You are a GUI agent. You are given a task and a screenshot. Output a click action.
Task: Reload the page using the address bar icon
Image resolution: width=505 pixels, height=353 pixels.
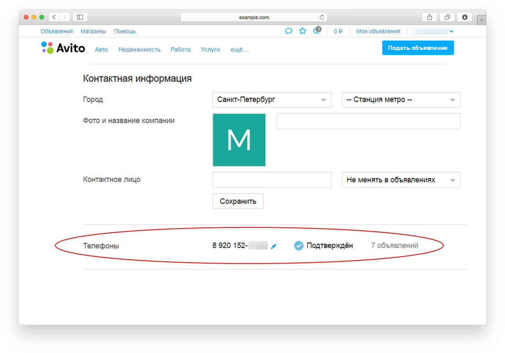(x=322, y=17)
